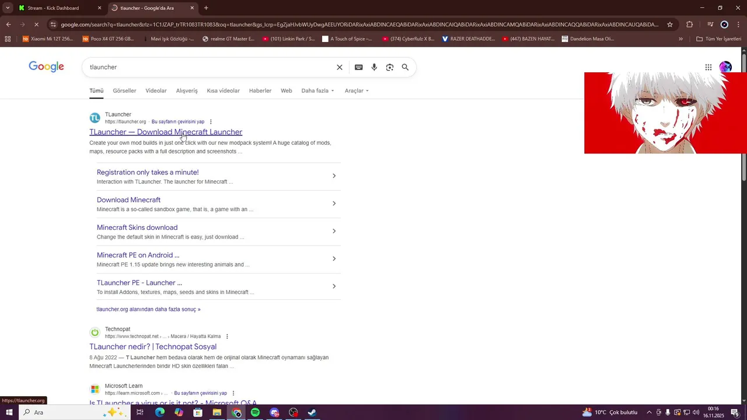Open three-dot options for Technopat result
Image resolution: width=747 pixels, height=420 pixels.
(x=227, y=337)
